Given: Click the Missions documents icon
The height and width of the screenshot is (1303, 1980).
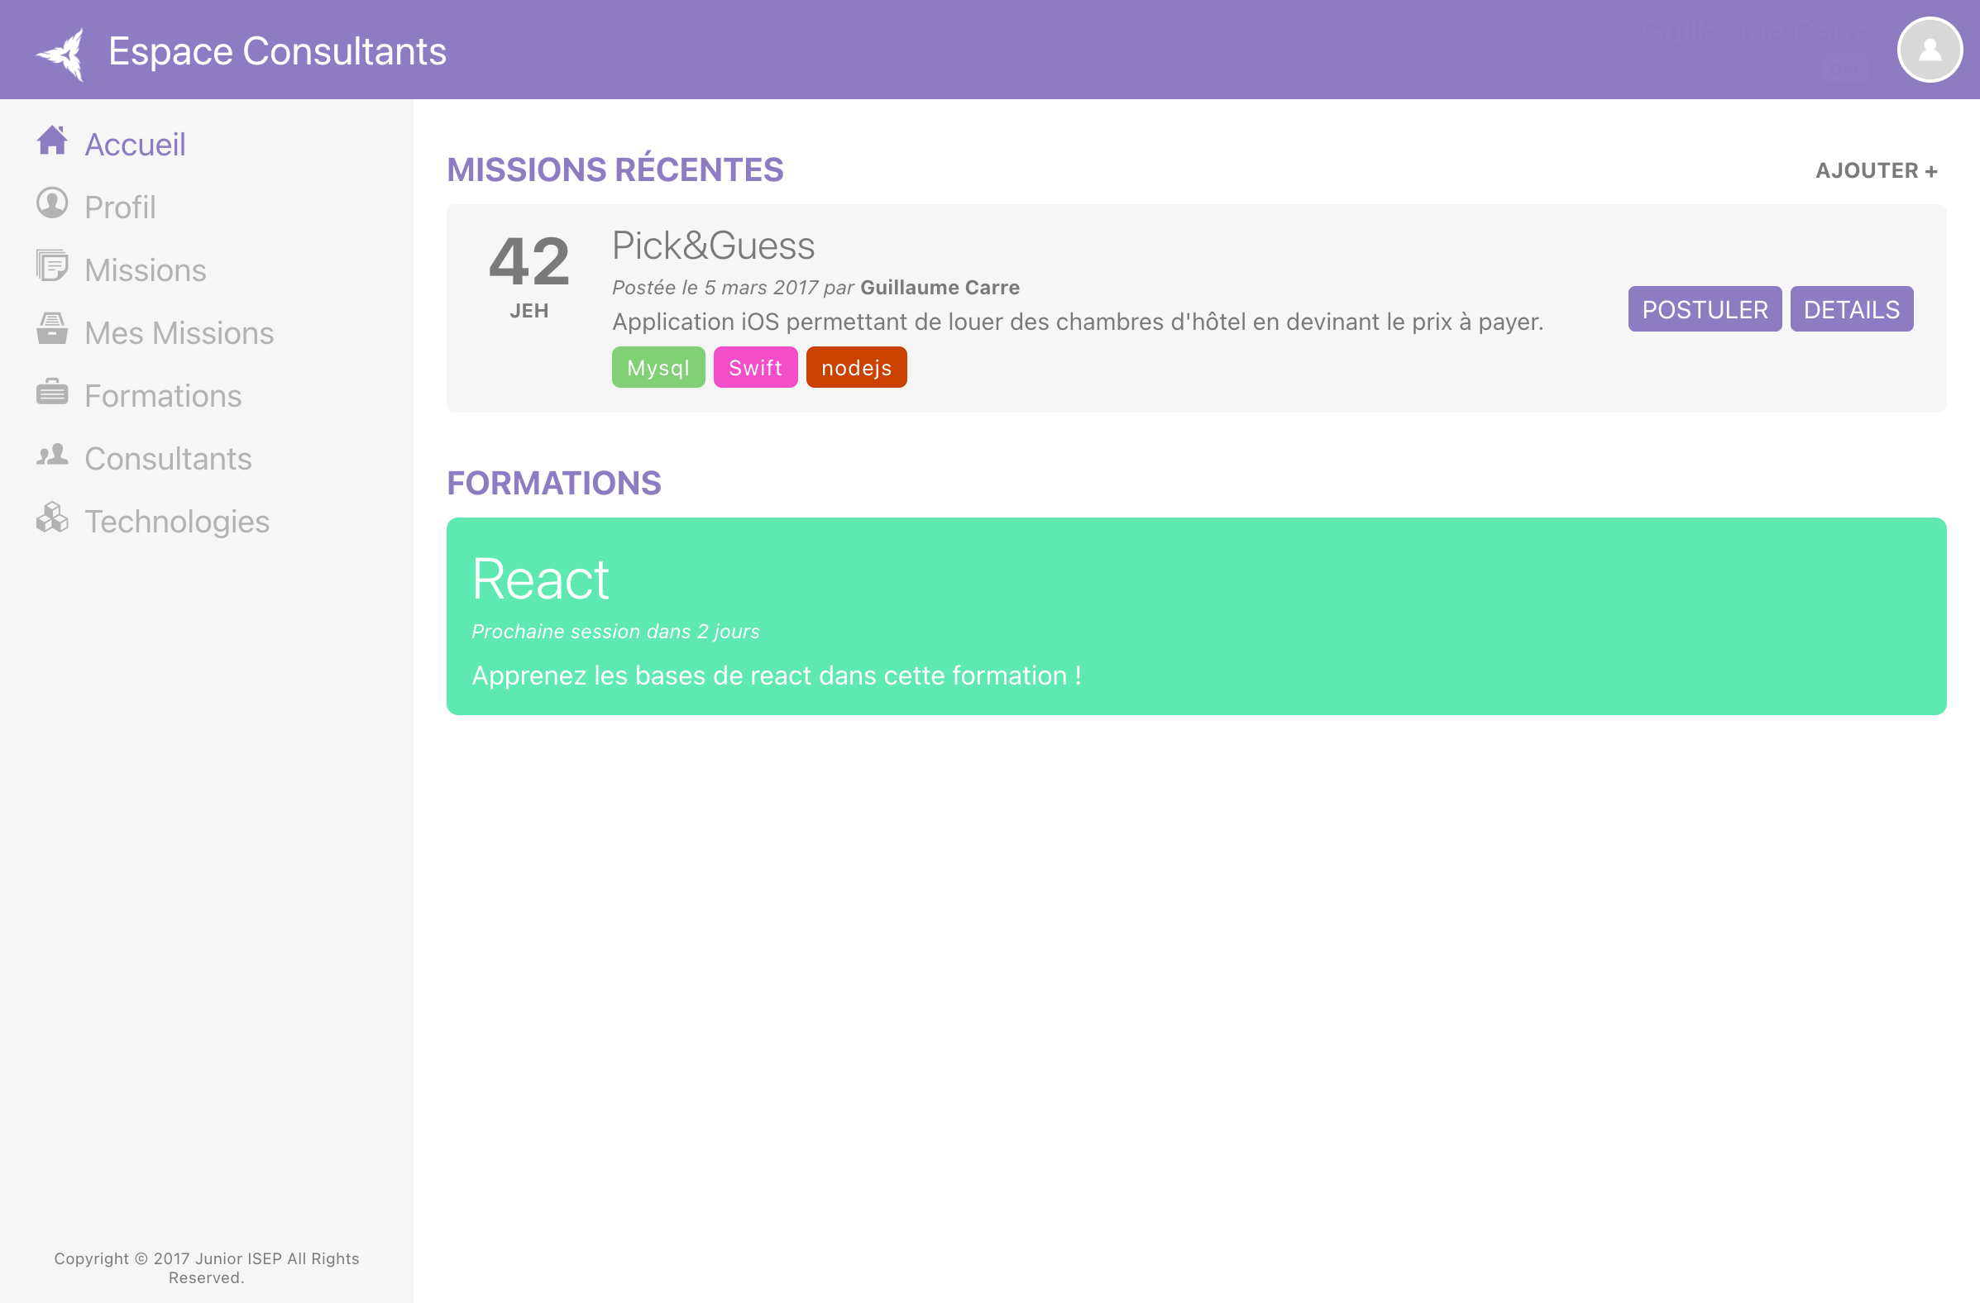Looking at the screenshot, I should click(51, 266).
